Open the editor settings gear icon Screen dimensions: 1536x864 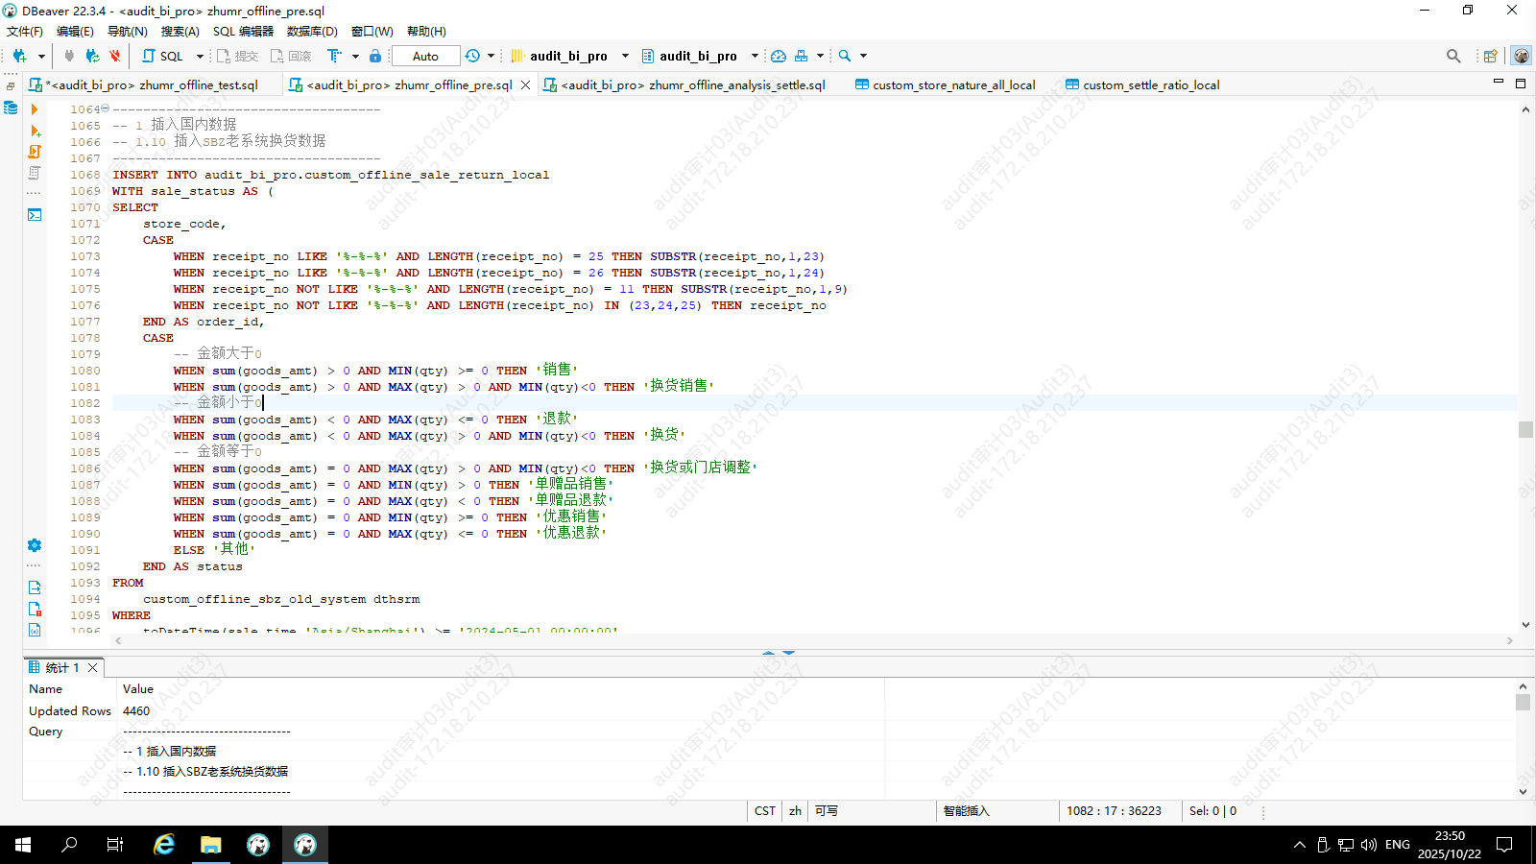[x=35, y=545]
